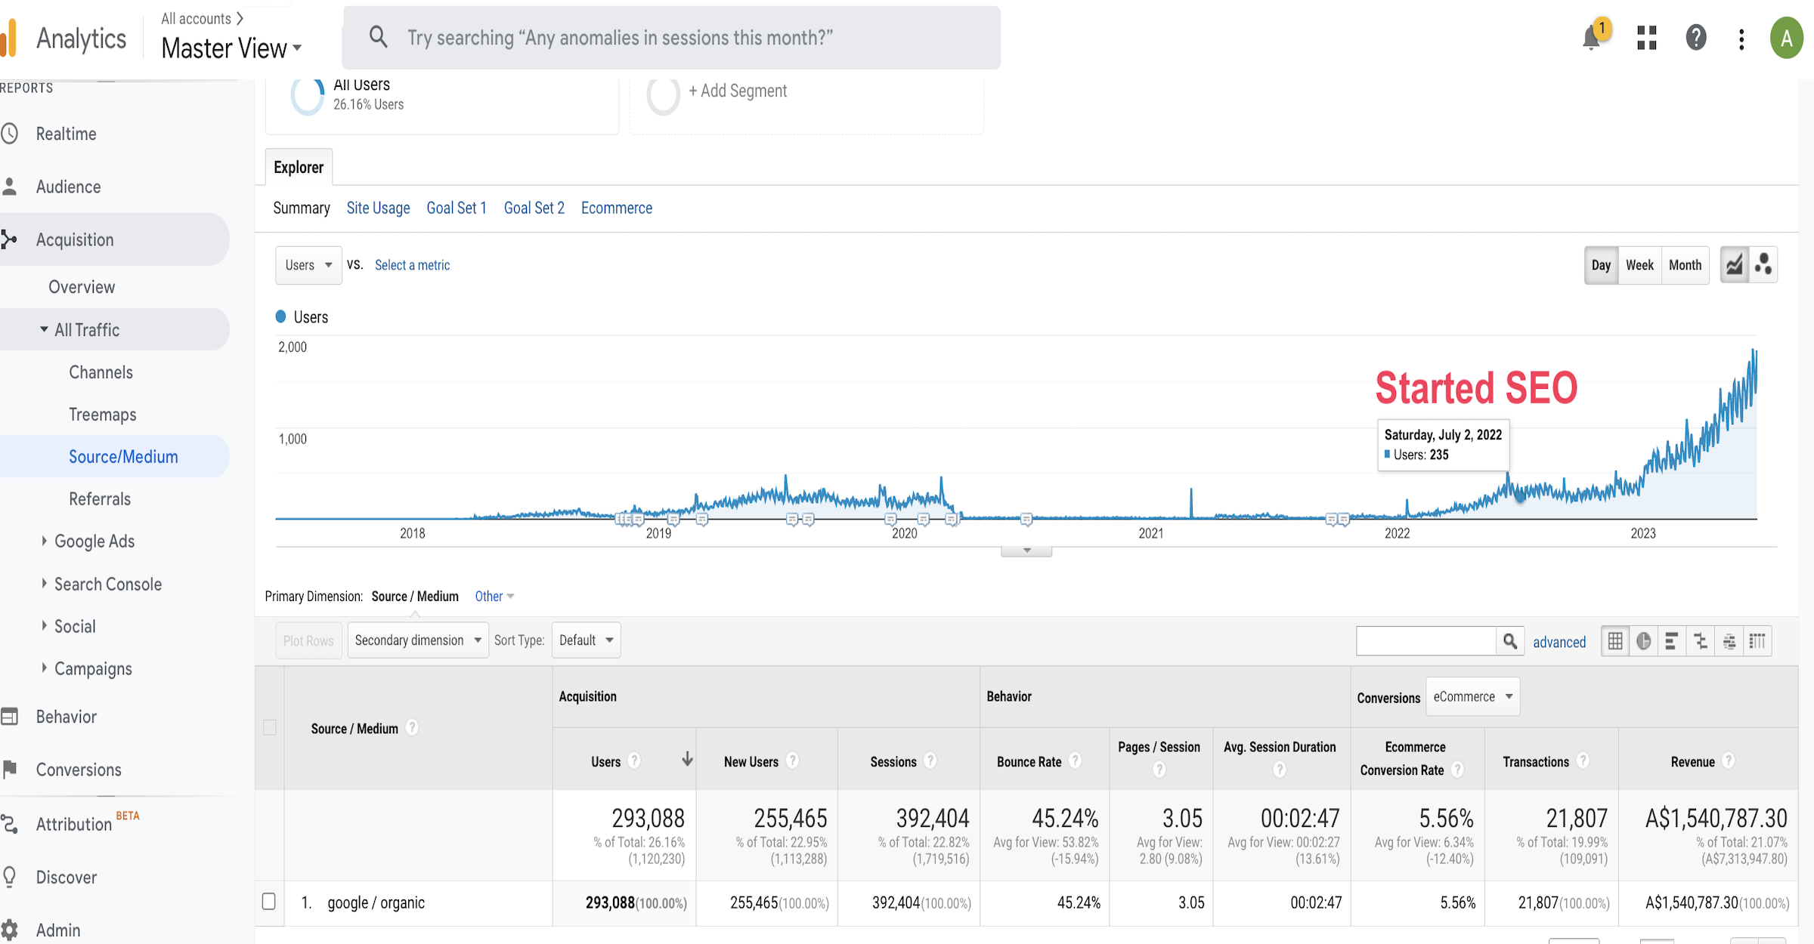This screenshot has width=1814, height=944.
Task: Open the help question mark icon
Action: (x=1696, y=38)
